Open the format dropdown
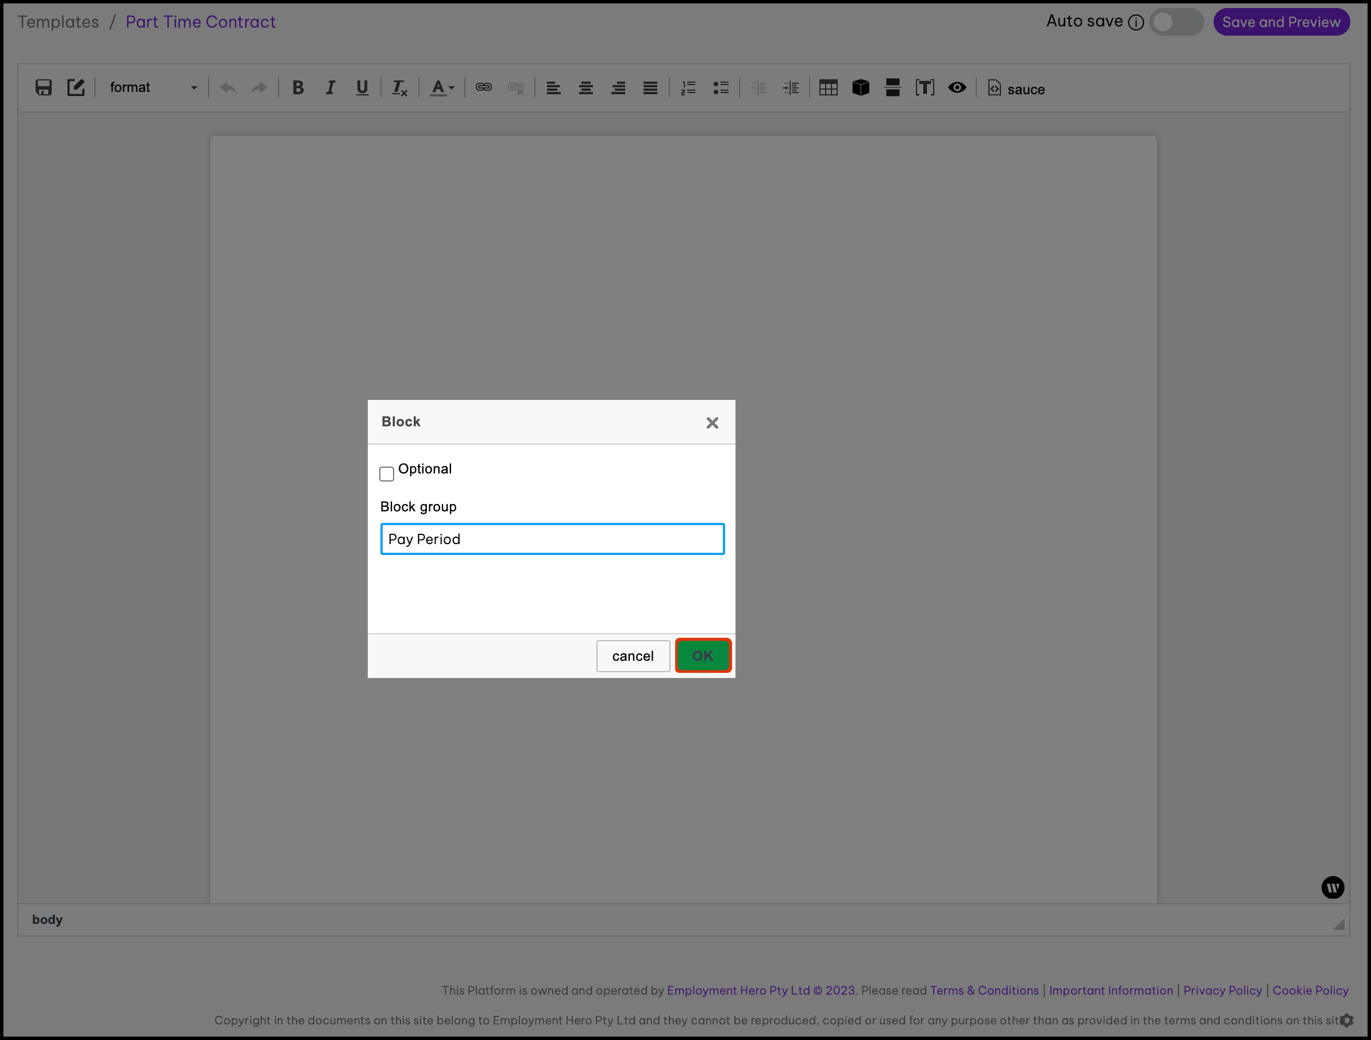 pyautogui.click(x=153, y=87)
